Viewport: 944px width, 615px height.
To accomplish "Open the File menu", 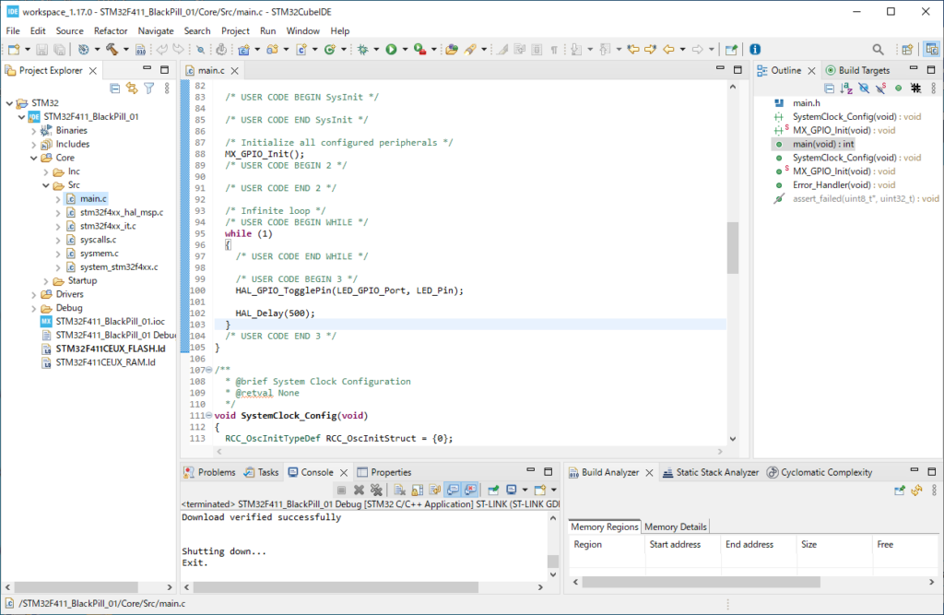I will 13,30.
